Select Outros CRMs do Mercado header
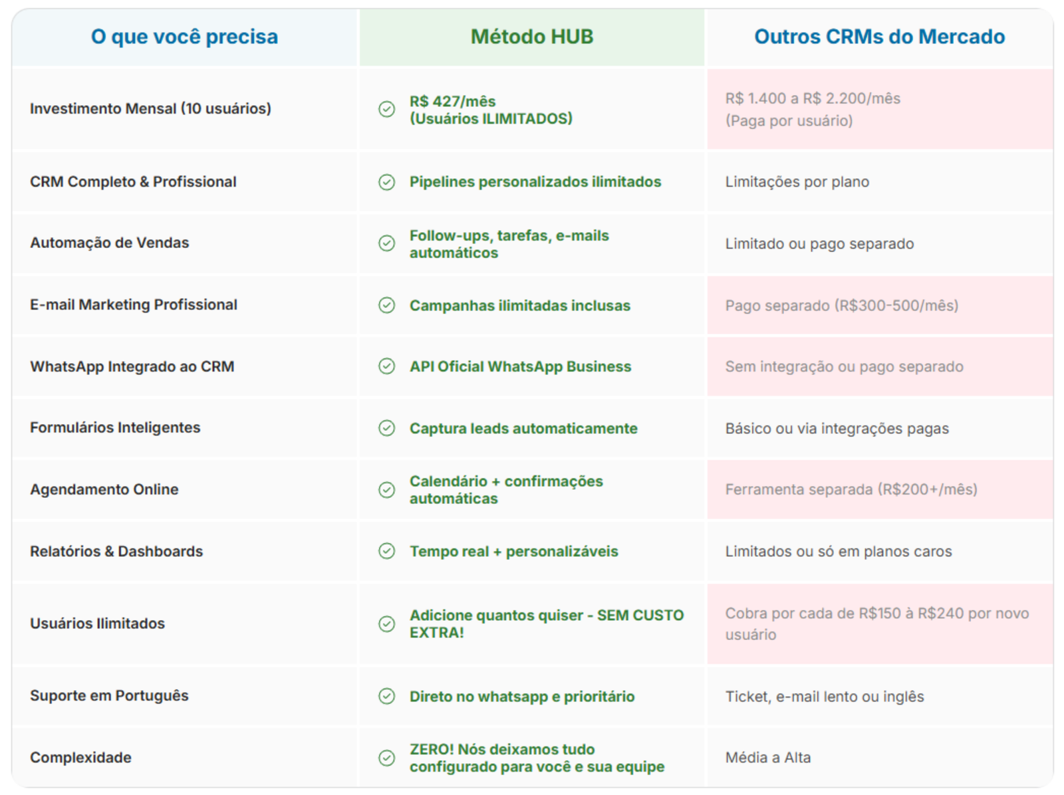The height and width of the screenshot is (795, 1064). click(x=879, y=37)
